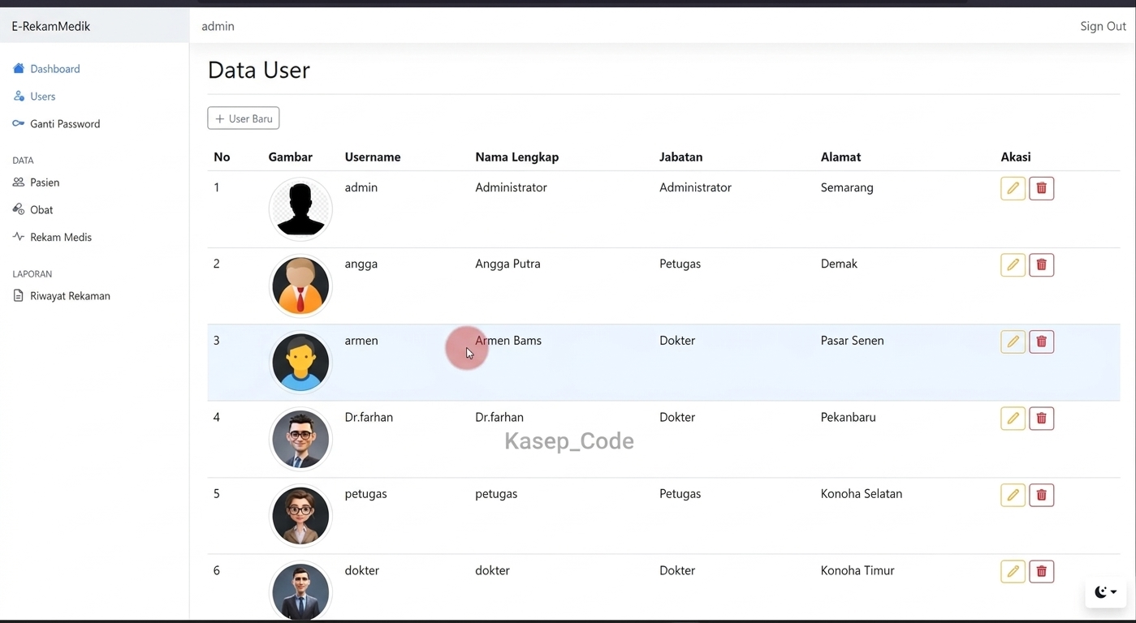Open Ganti Password page
Viewport: 1136px width, 623px height.
56,124
